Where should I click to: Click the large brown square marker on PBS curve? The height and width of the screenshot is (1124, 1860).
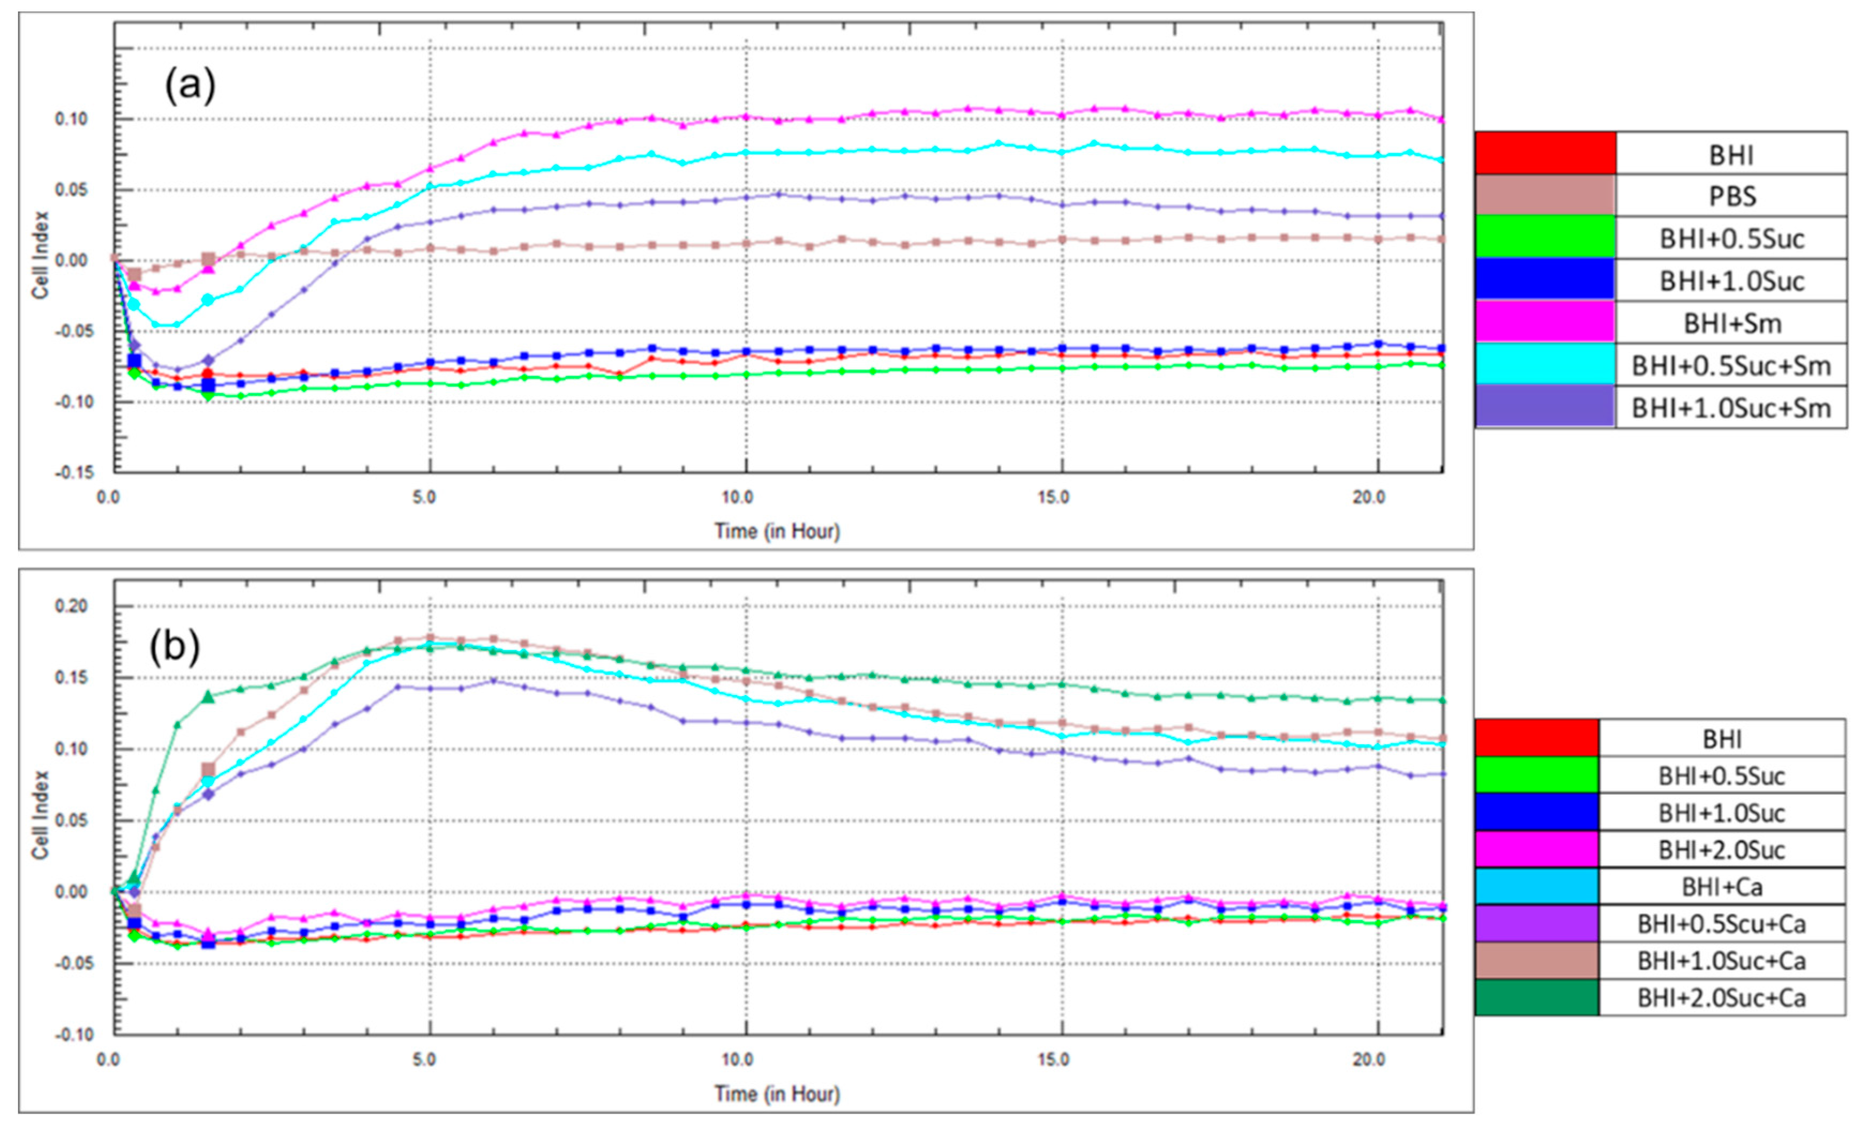(209, 260)
